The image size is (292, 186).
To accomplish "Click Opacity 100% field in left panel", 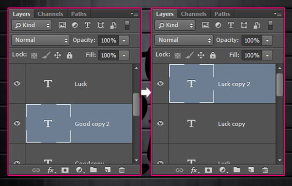I will tap(109, 40).
